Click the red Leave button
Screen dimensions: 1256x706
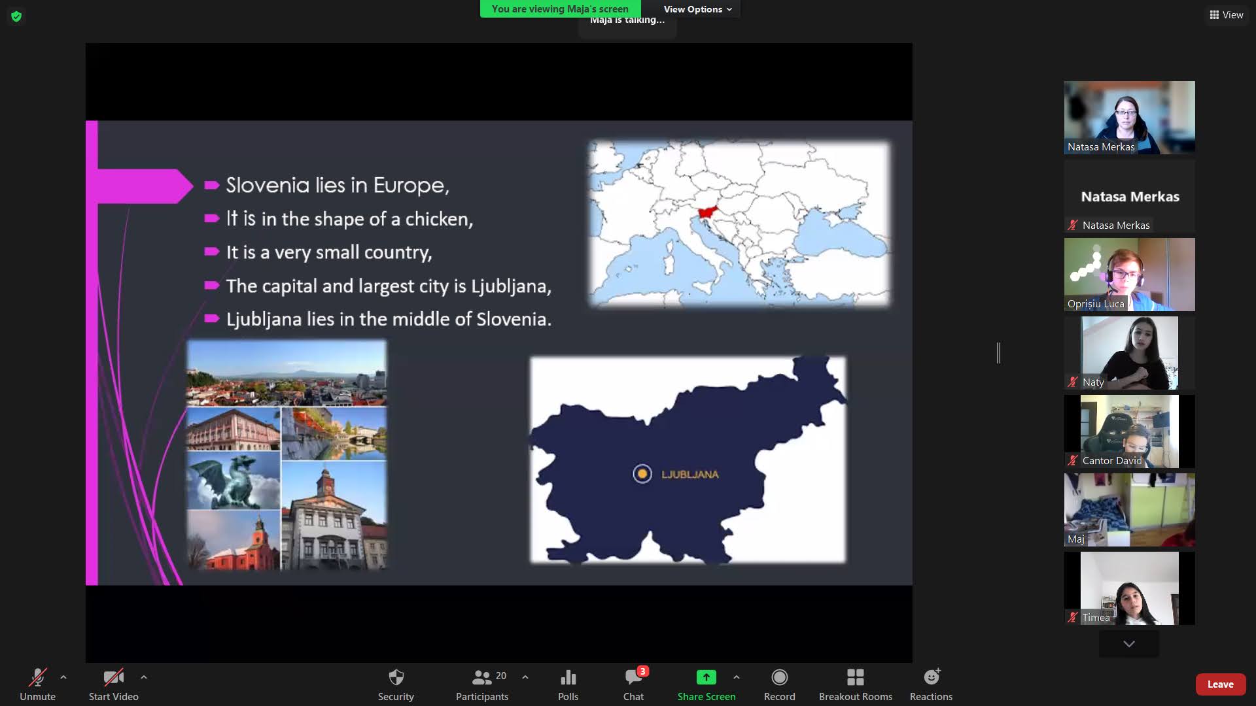1220,684
